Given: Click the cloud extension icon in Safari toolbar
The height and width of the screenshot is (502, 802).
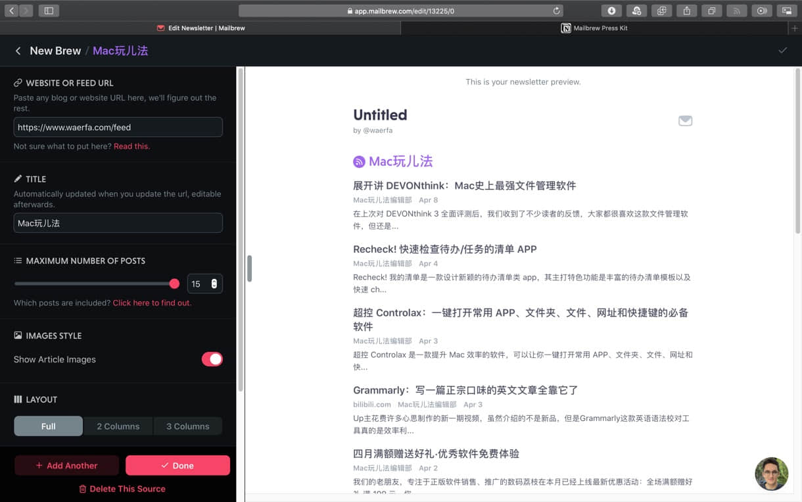Looking at the screenshot, I should [x=636, y=11].
